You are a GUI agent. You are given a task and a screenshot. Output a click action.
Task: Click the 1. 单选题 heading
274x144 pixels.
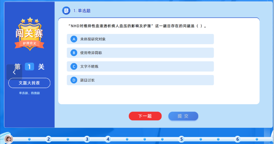tap(82, 11)
